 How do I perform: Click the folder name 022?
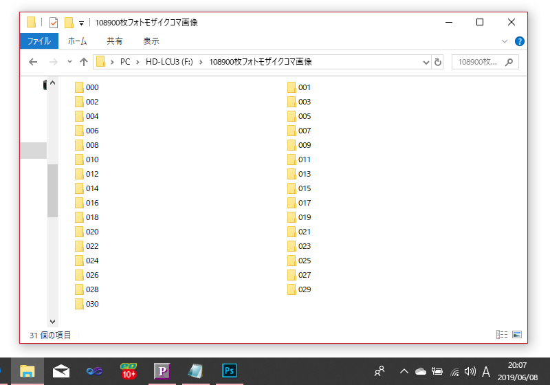pos(92,246)
